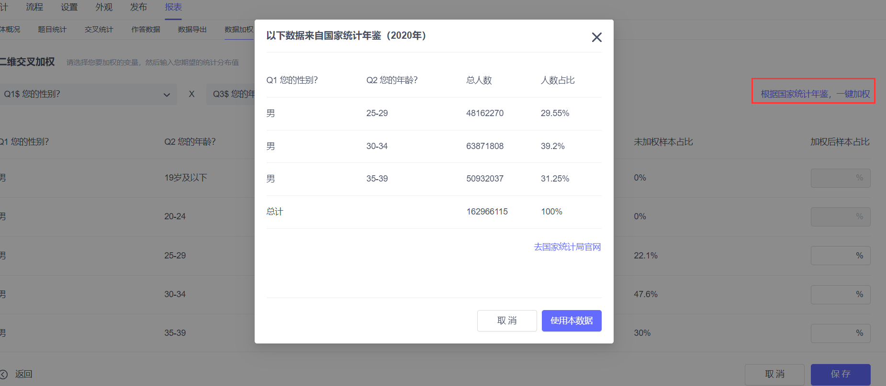The width and height of the screenshot is (886, 386).
Task: Click the 根据国家统计年鉴，一键加权 link
Action: pyautogui.click(x=815, y=94)
